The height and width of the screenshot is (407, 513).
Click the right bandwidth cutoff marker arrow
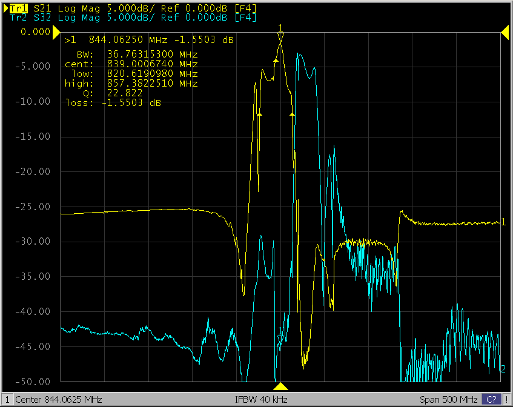(x=292, y=113)
